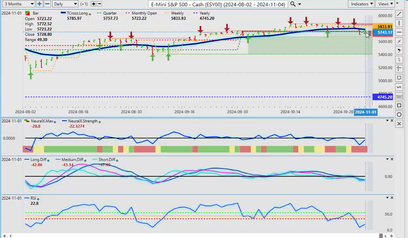The image size is (408, 238).
Task: Open the Indicators menu
Action: pos(362,4)
